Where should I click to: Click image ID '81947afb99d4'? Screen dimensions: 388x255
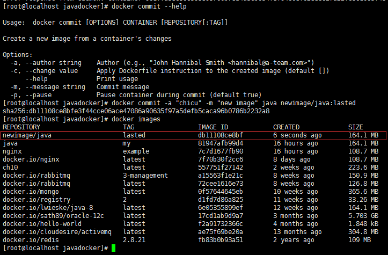pos(221,143)
